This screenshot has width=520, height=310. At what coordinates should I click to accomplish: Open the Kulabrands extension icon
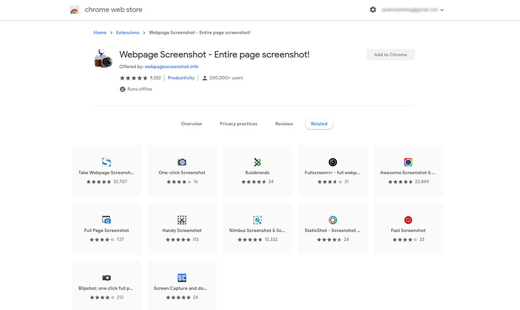(x=258, y=162)
